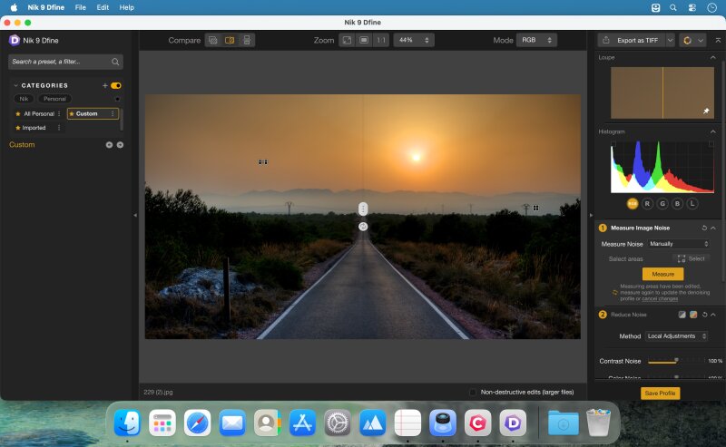726x447 pixels.
Task: Pin the Loupe position
Action: (706, 111)
